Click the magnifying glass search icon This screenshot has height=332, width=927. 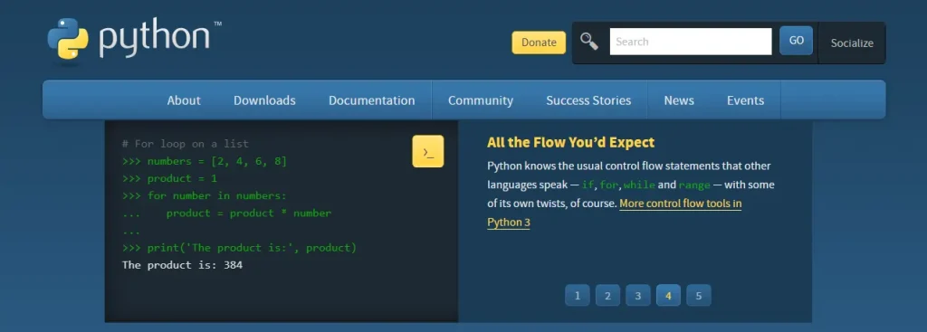[588, 42]
